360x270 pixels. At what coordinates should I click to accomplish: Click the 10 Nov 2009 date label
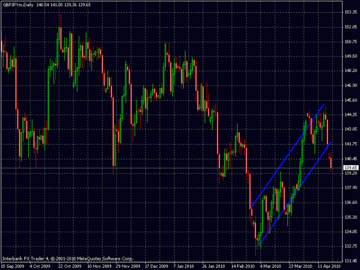point(99,267)
